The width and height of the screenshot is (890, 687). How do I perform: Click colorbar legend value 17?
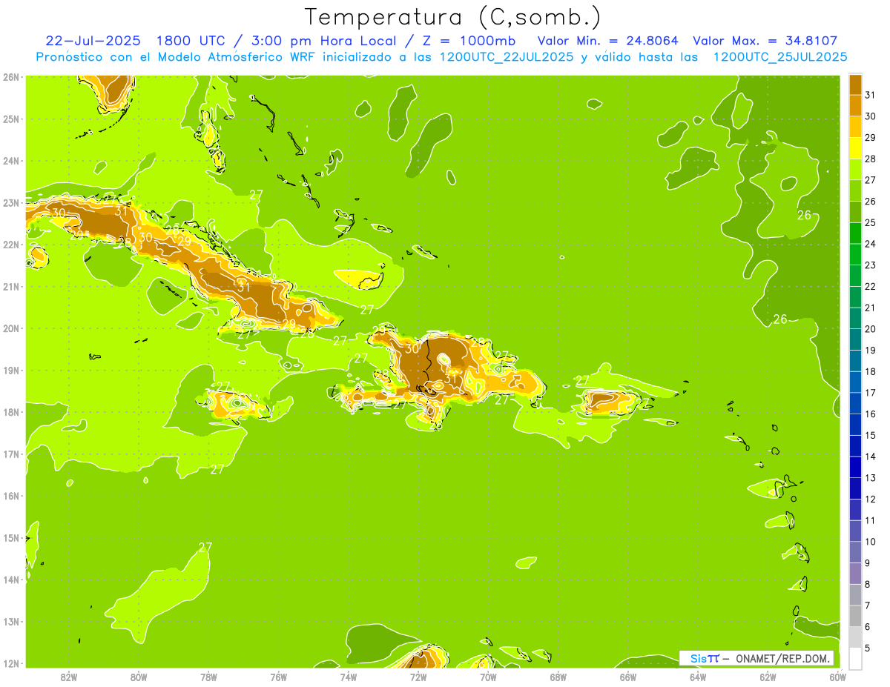click(871, 393)
